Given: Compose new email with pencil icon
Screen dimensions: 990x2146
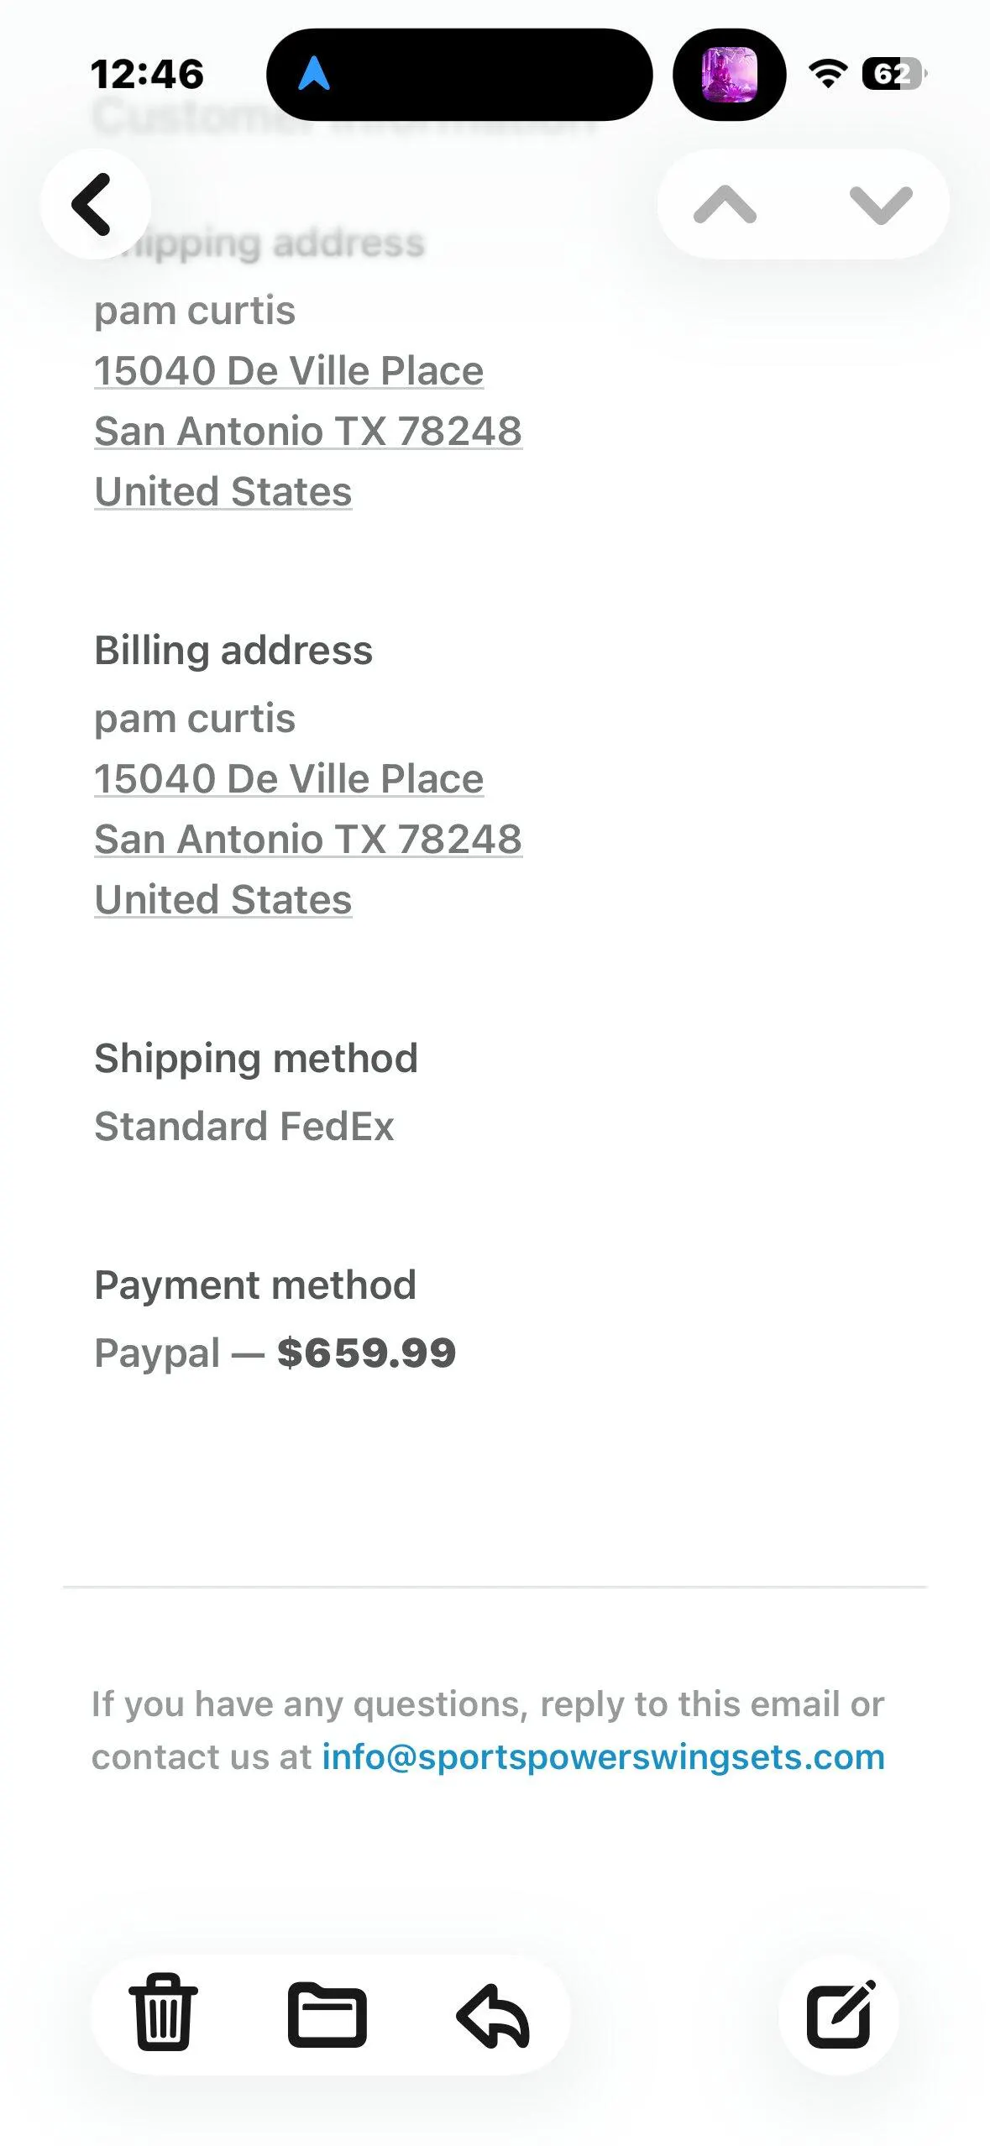Looking at the screenshot, I should (840, 2014).
